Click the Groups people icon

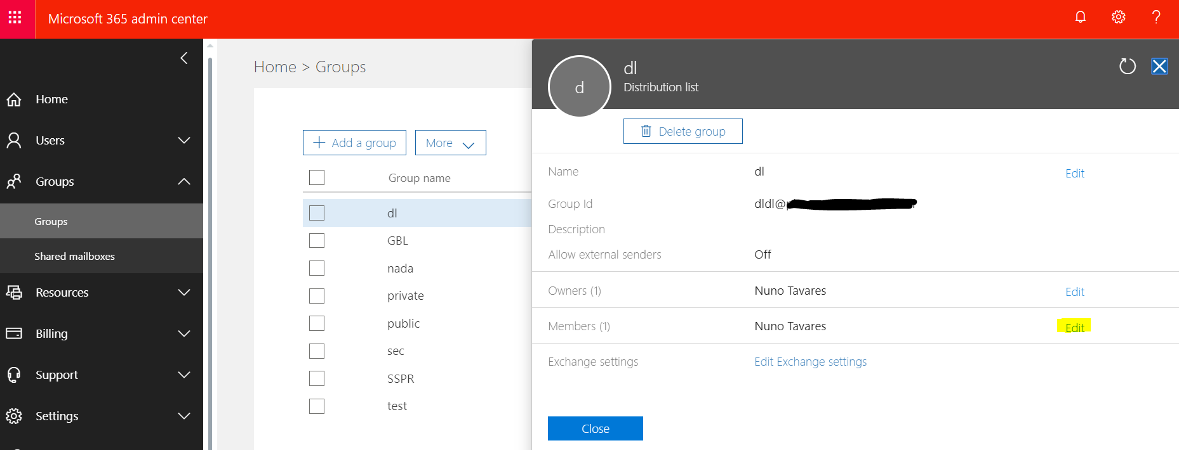coord(14,182)
